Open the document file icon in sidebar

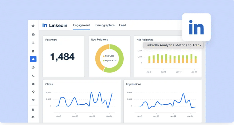33,110
